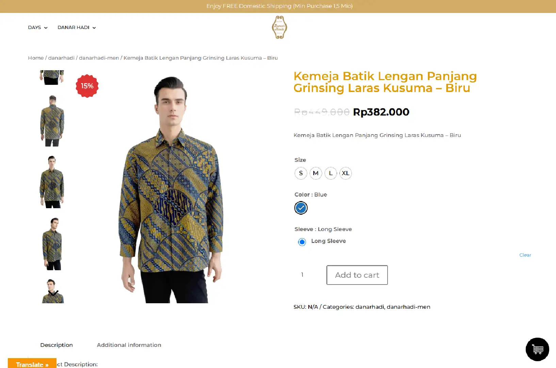
Task: Pick the Blue color swatch
Action: tap(301, 208)
